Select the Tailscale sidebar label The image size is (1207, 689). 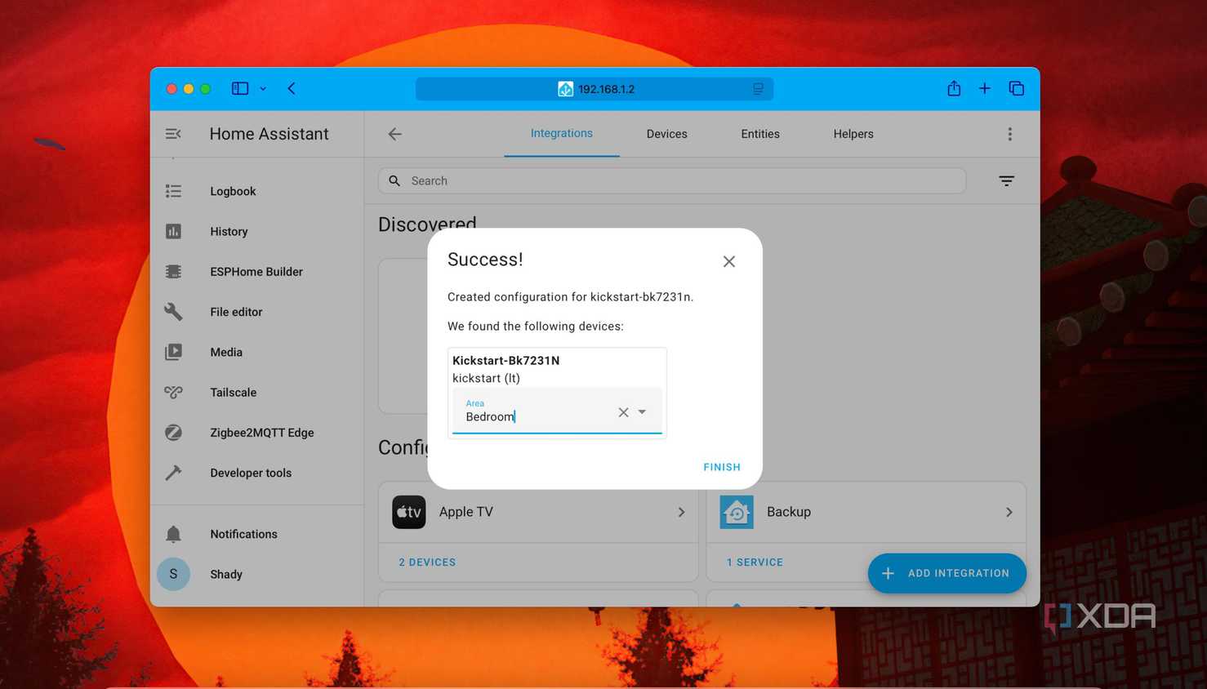(x=233, y=392)
